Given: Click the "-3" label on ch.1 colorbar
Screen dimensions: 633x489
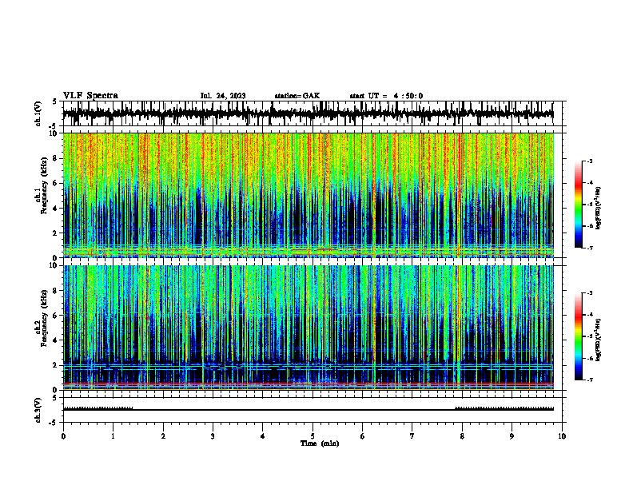Looking at the screenshot, I should pyautogui.click(x=590, y=161).
